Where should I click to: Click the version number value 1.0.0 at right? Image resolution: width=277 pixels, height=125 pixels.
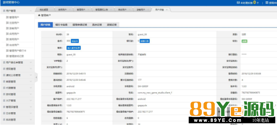pos(244,86)
